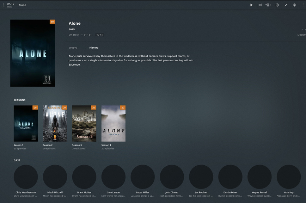The height and width of the screenshot is (203, 306).
Task: Click the Season 1 title link
Action: pyautogui.click(x=18, y=145)
